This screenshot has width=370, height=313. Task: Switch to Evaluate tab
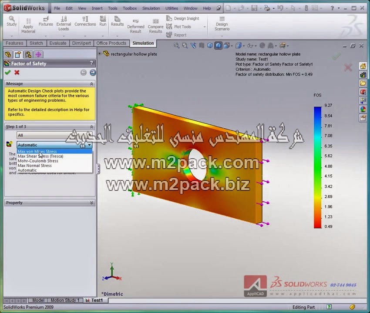click(x=58, y=43)
